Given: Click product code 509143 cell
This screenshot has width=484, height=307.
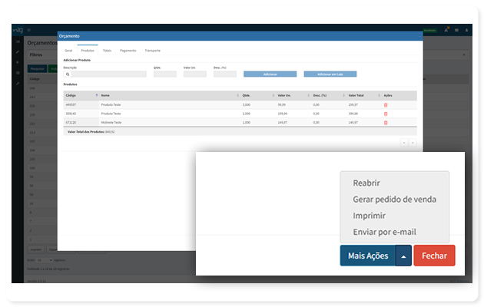Looking at the screenshot, I should [x=71, y=114].
